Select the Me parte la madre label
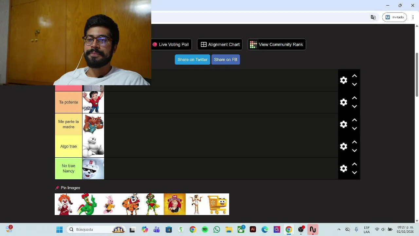This screenshot has height=236, width=419. [68, 124]
